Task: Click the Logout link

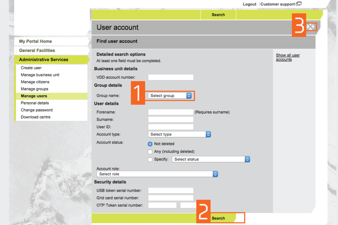Action: (250, 4)
